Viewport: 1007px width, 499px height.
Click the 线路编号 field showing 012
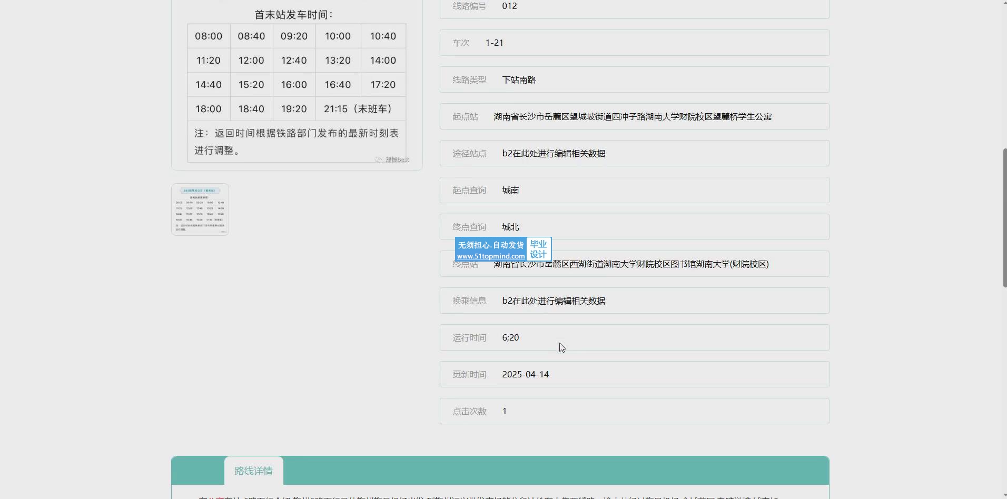coord(634,7)
